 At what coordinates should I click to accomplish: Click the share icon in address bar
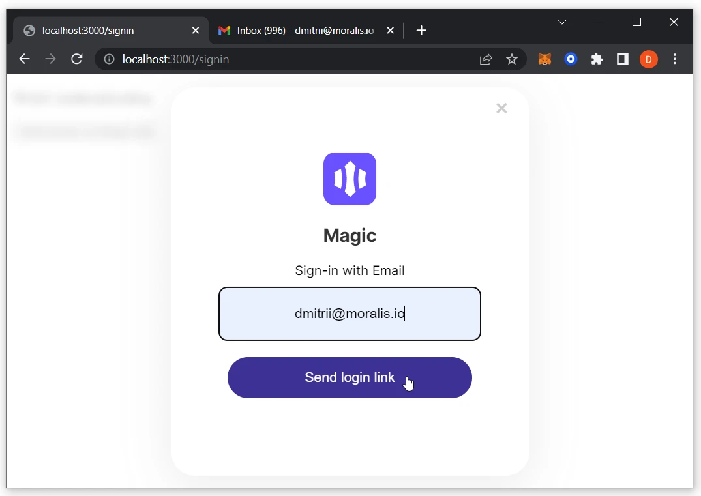(x=485, y=59)
